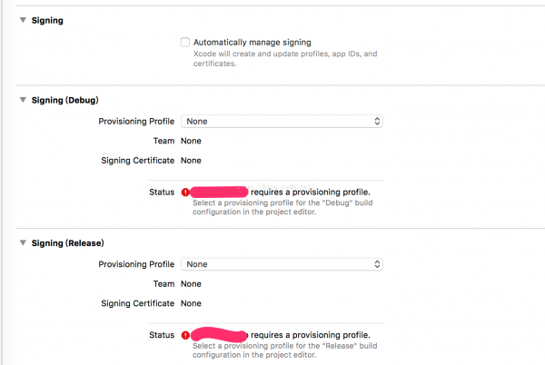Click the Release Signing Certificate value

coord(191,303)
